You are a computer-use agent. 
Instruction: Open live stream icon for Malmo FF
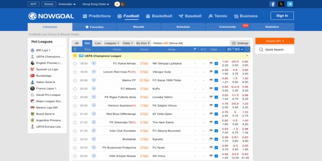(x=94, y=80)
